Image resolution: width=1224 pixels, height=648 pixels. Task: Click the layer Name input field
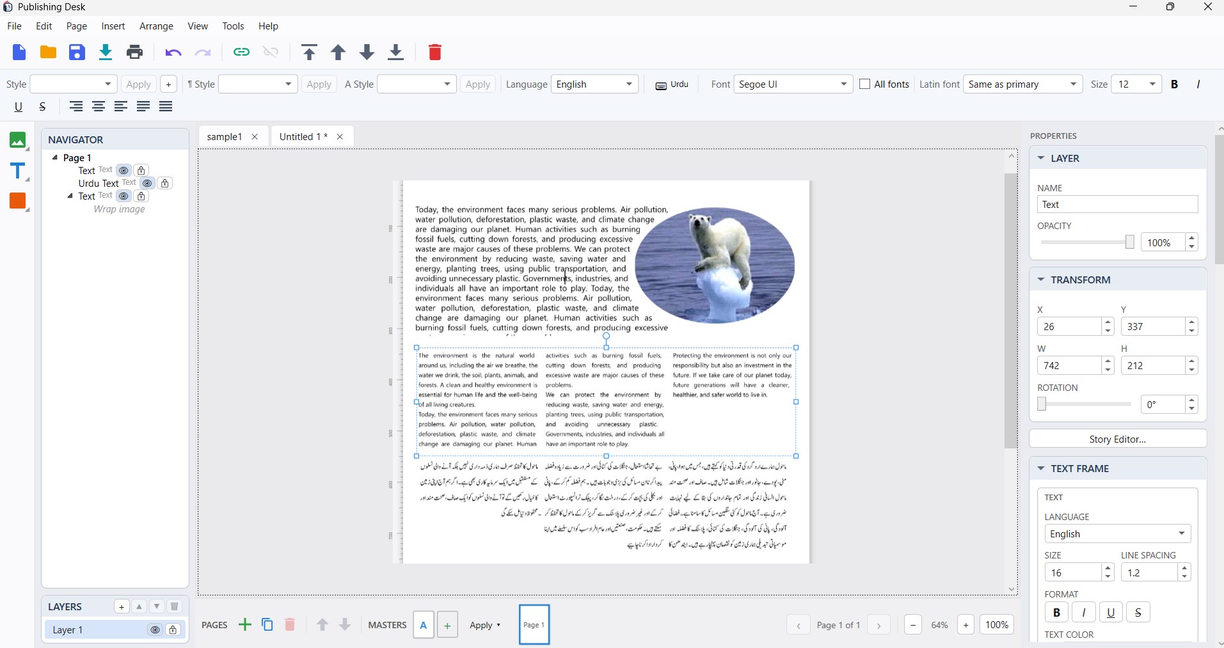1117,205
